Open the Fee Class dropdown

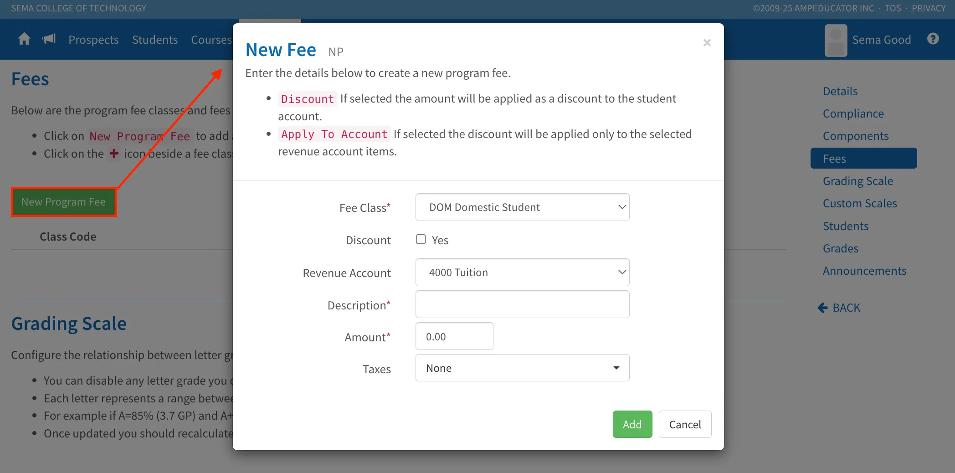(x=522, y=207)
